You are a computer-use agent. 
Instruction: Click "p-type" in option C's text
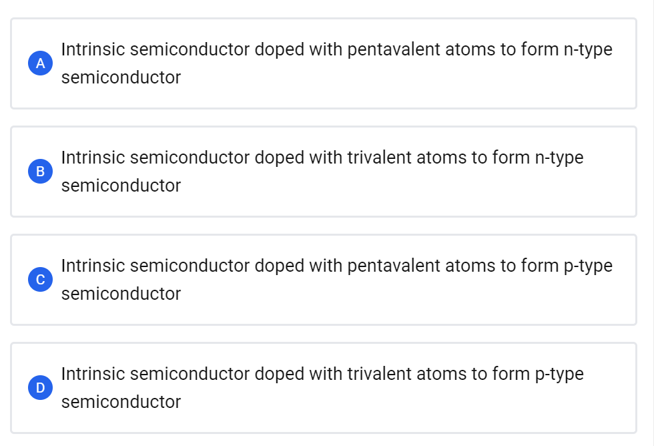[x=588, y=266]
